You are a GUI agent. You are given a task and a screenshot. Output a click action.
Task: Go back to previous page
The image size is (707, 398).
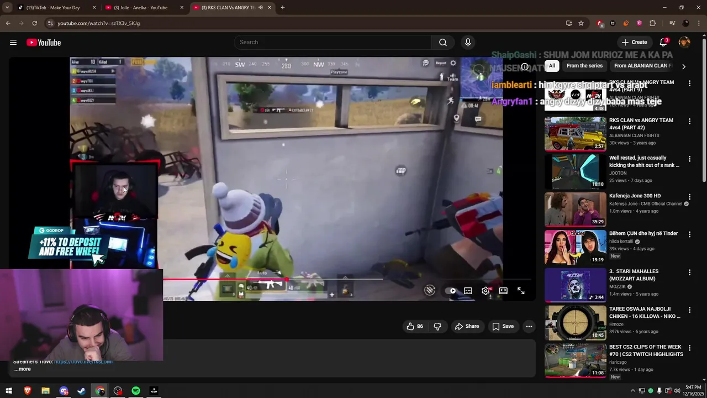click(x=8, y=23)
